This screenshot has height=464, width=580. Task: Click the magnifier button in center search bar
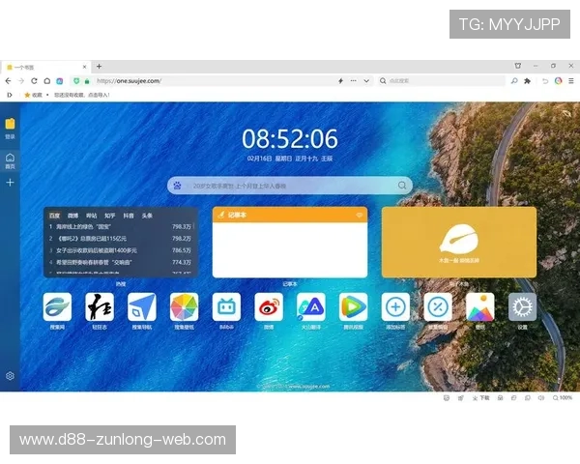(402, 186)
